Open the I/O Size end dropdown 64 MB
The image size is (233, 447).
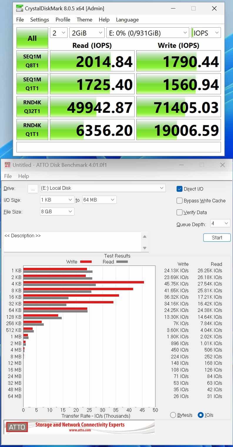click(x=99, y=200)
